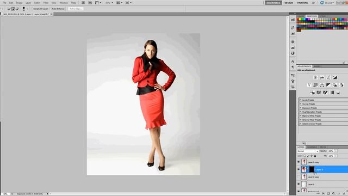348x196 pixels.
Task: Open layer style fx menu in Layers footer
Action: point(324,194)
